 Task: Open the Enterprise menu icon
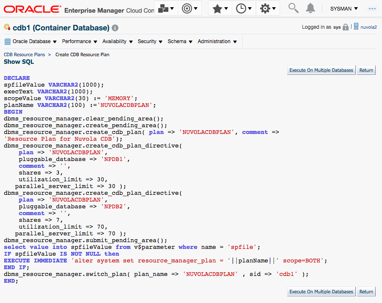(x=166, y=9)
